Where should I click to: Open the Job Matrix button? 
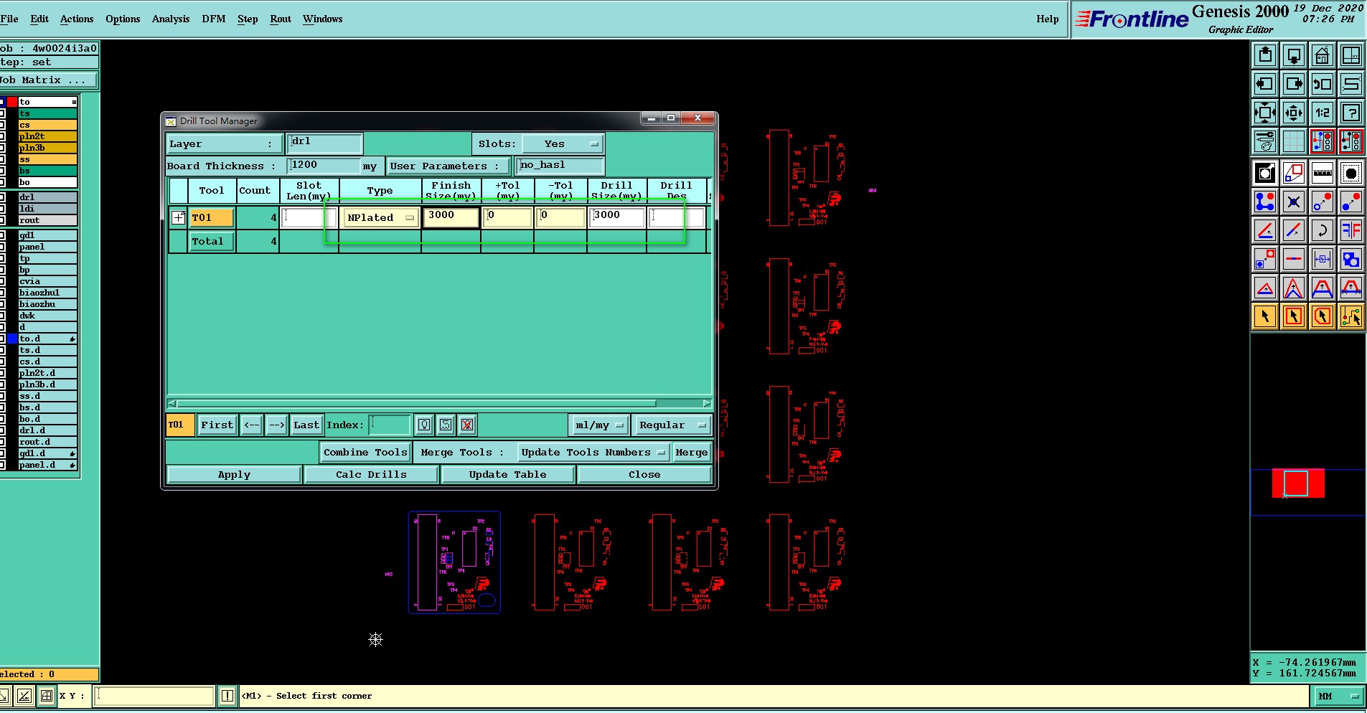(48, 80)
